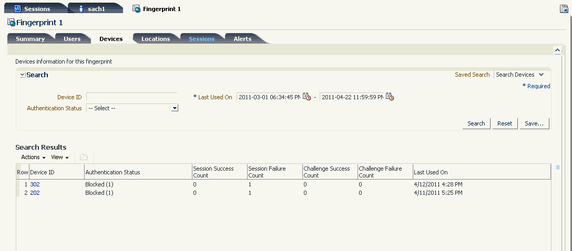Image resolution: width=572 pixels, height=251 pixels.
Task: Click "Blocked (1)" in device 302 row
Action: coord(99,184)
